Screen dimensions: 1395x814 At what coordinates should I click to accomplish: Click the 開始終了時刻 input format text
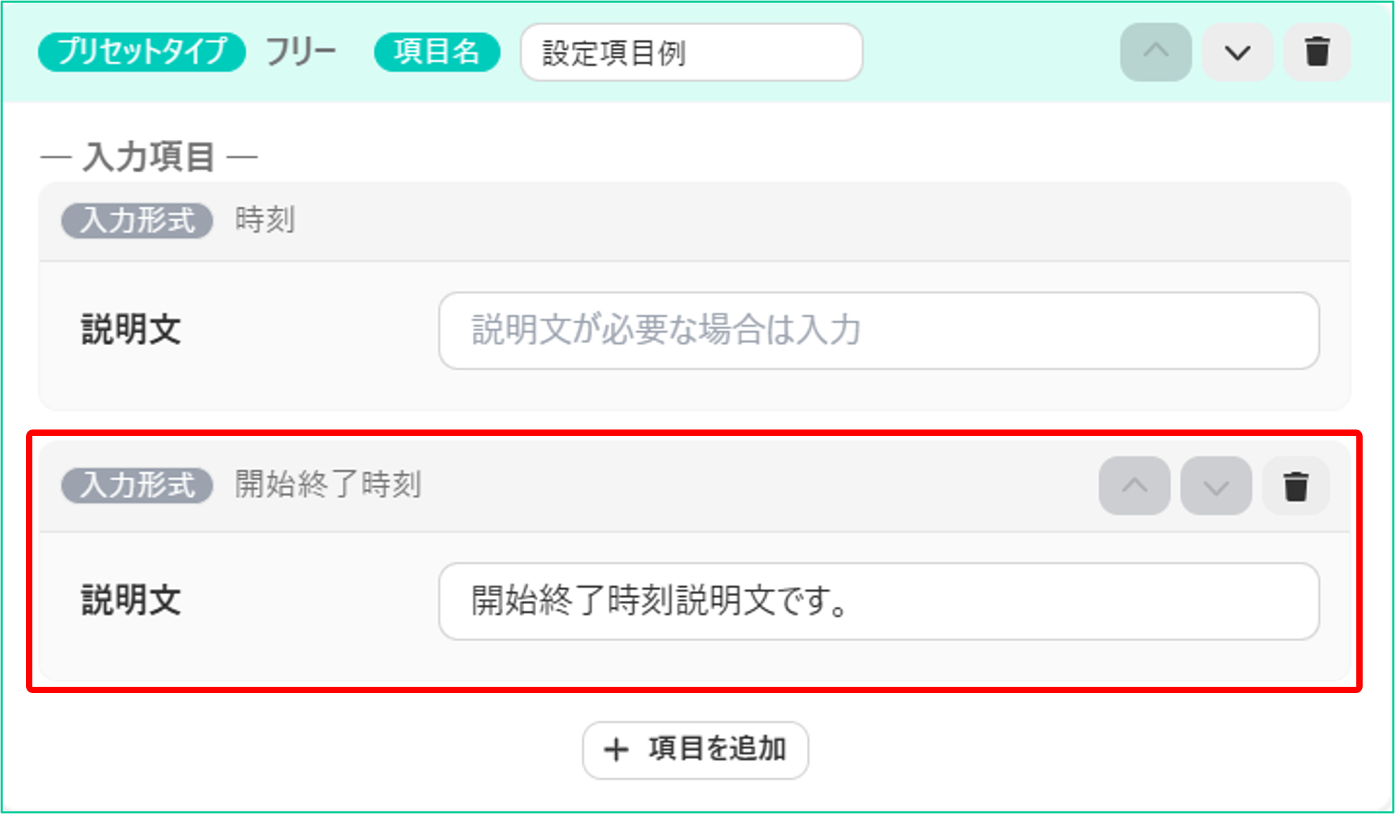[328, 484]
